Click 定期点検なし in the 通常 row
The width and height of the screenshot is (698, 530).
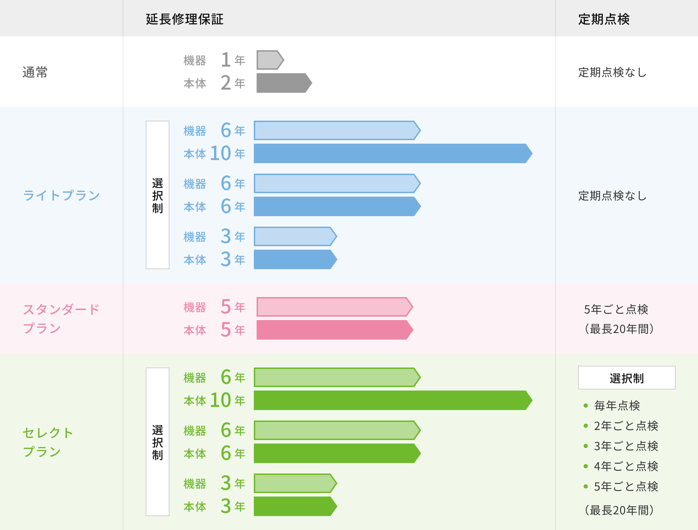click(x=613, y=72)
